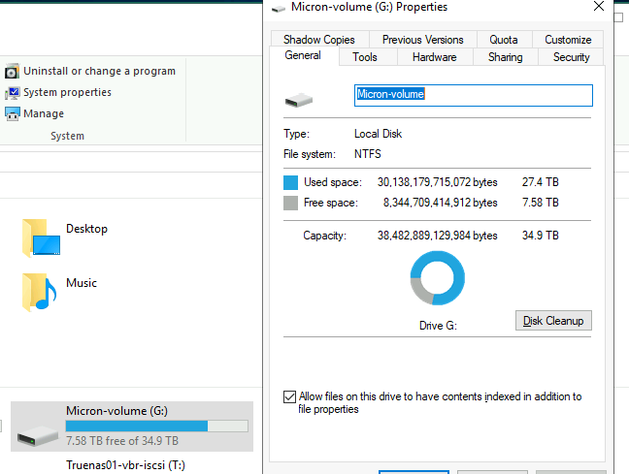This screenshot has width=629, height=474.
Task: Click the '7.58 TB free of 34.9 TB' text
Action: tap(122, 441)
